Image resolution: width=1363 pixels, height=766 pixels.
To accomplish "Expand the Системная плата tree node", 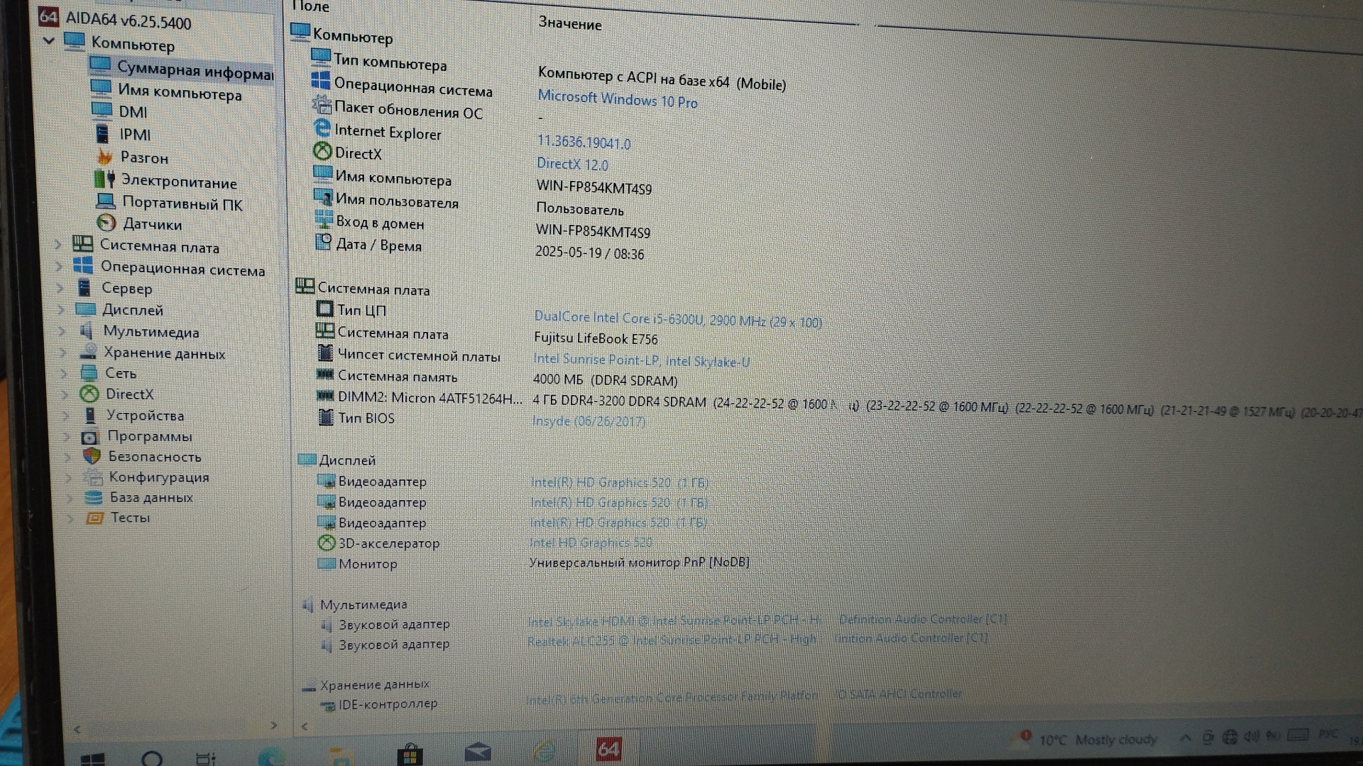I will tap(58, 245).
